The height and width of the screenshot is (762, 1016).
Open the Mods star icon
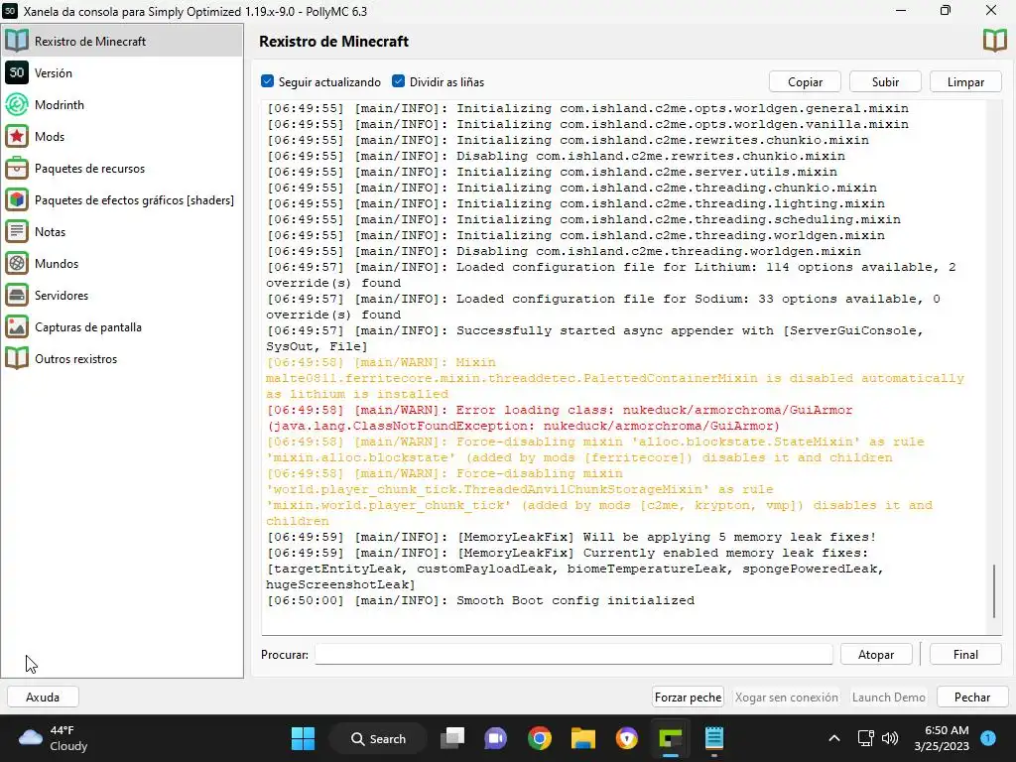[17, 136]
